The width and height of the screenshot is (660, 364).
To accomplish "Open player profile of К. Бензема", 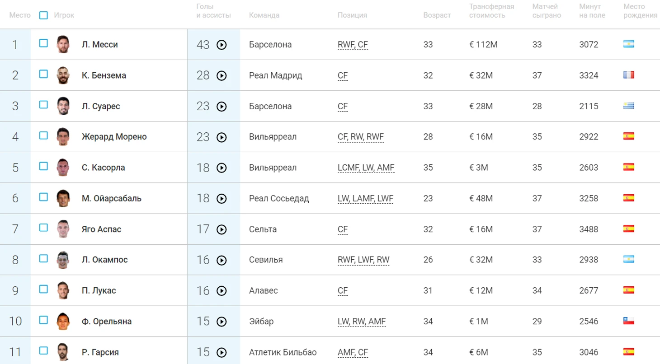I will pos(104,75).
